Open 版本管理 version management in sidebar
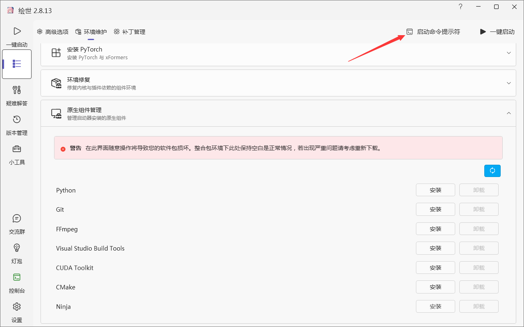 point(17,120)
